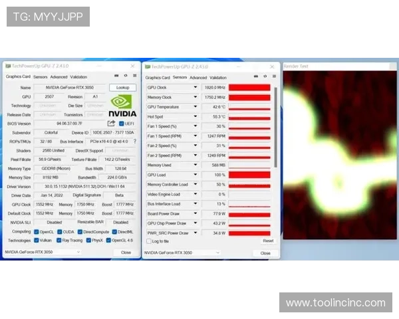399x319 pixels.
Task: Switch to Advanced tab in Sensors window
Action: pos(198,78)
